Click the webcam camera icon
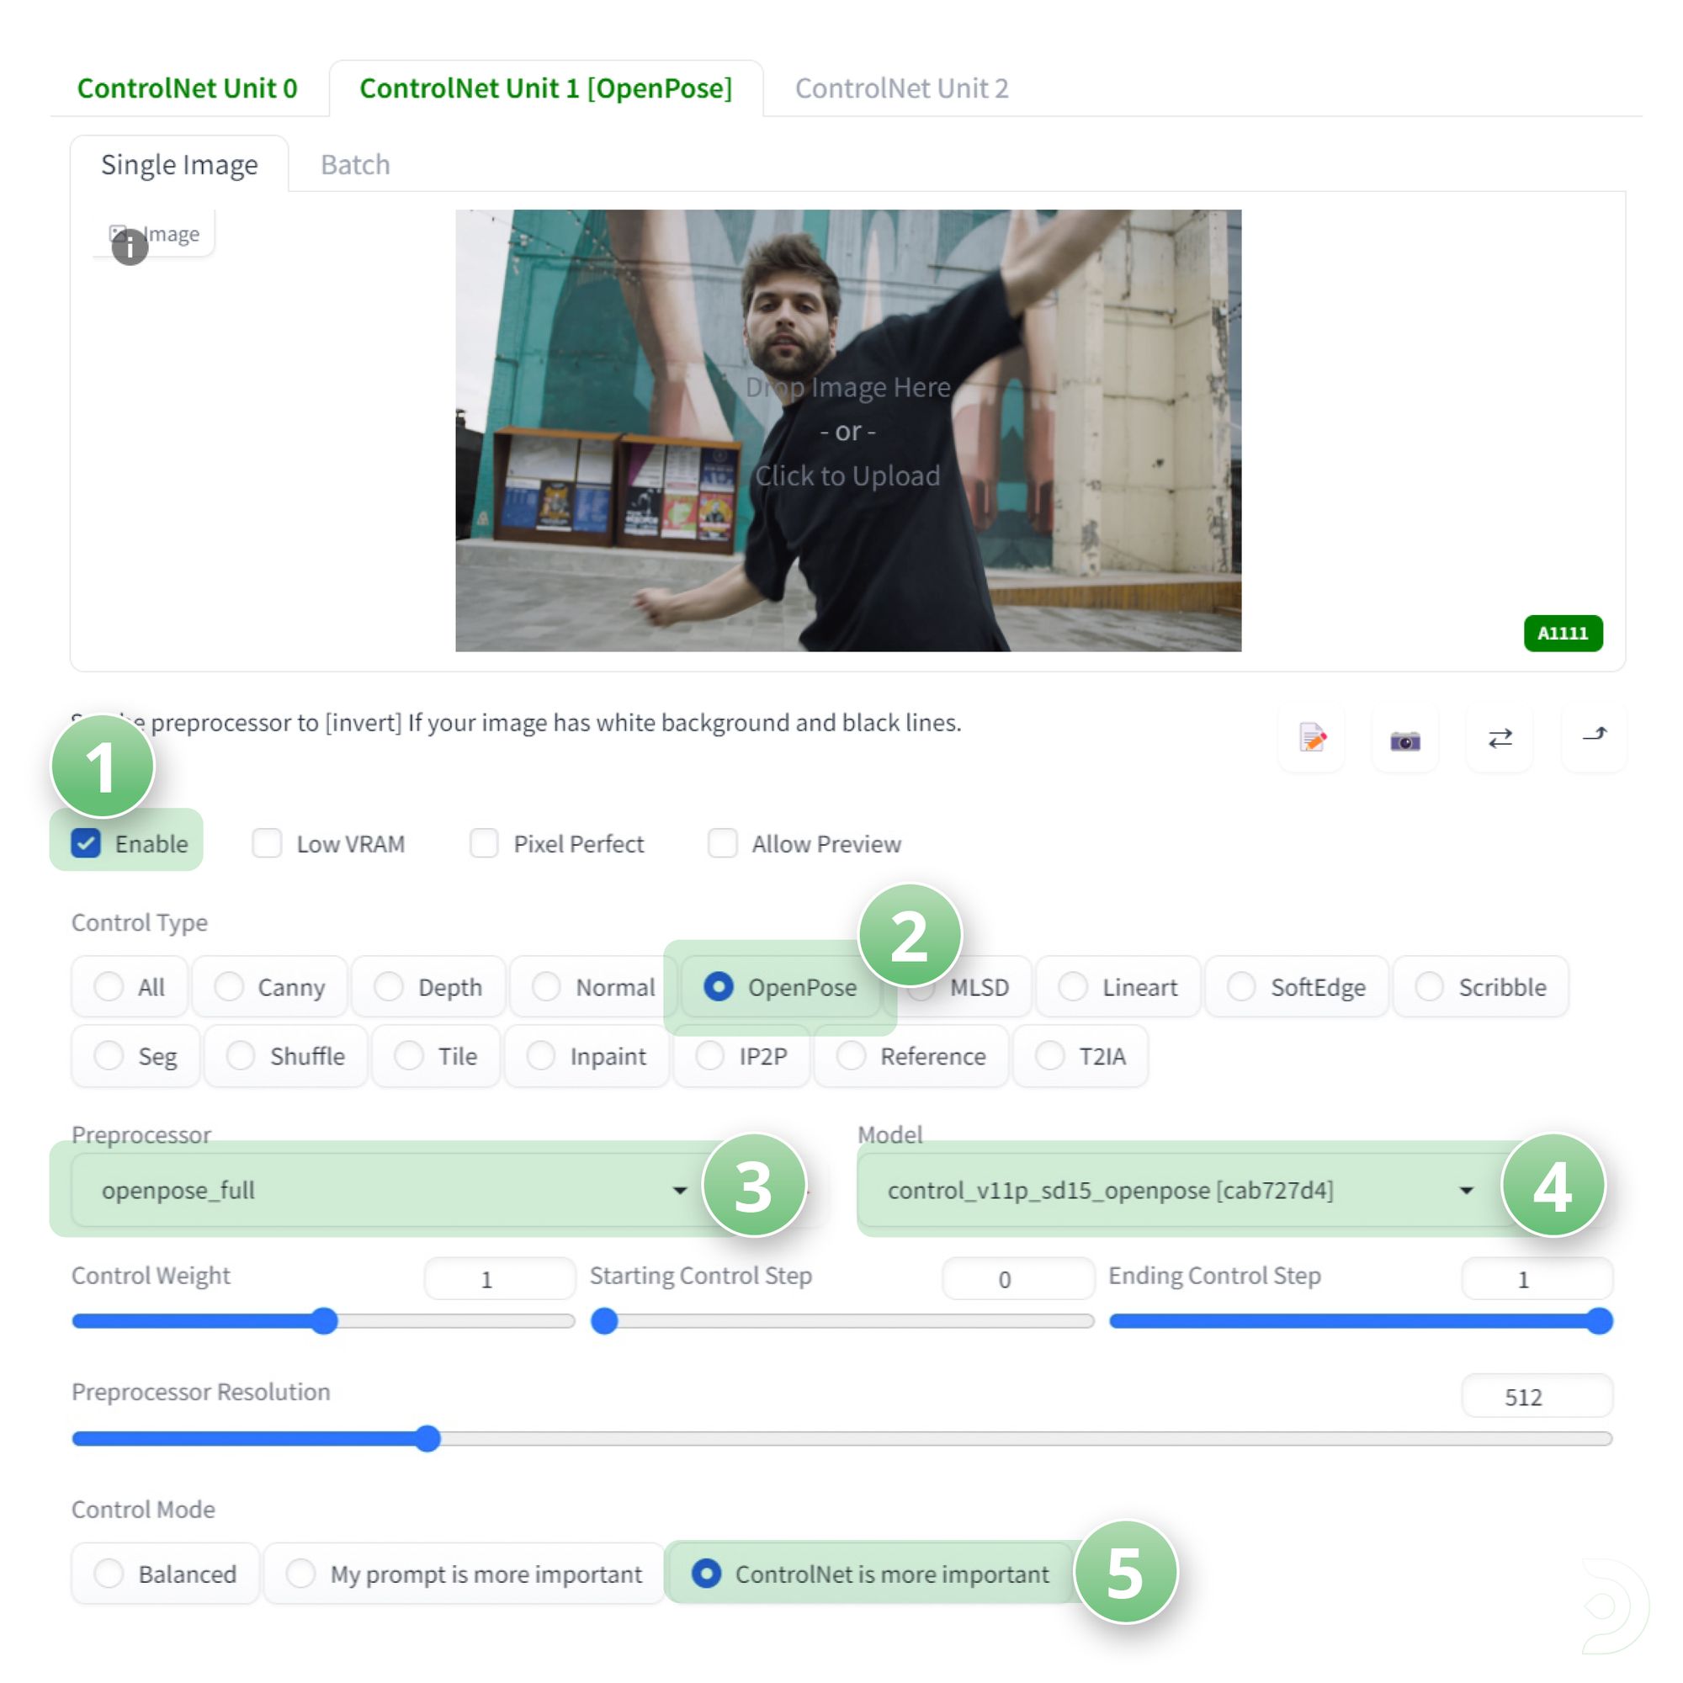Viewport: 1683px width, 1683px height. (1404, 741)
